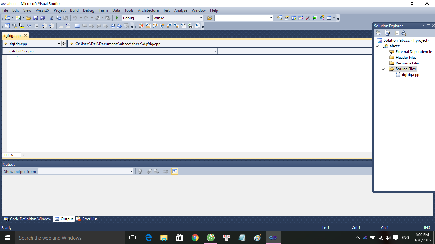This screenshot has height=244, width=435.
Task: Open the File menu
Action: [x=5, y=10]
